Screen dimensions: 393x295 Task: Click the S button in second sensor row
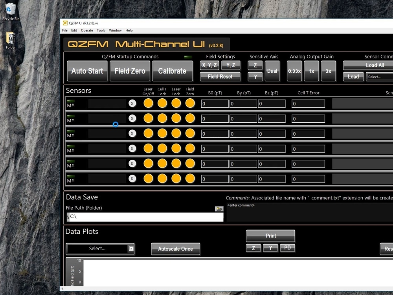point(132,118)
